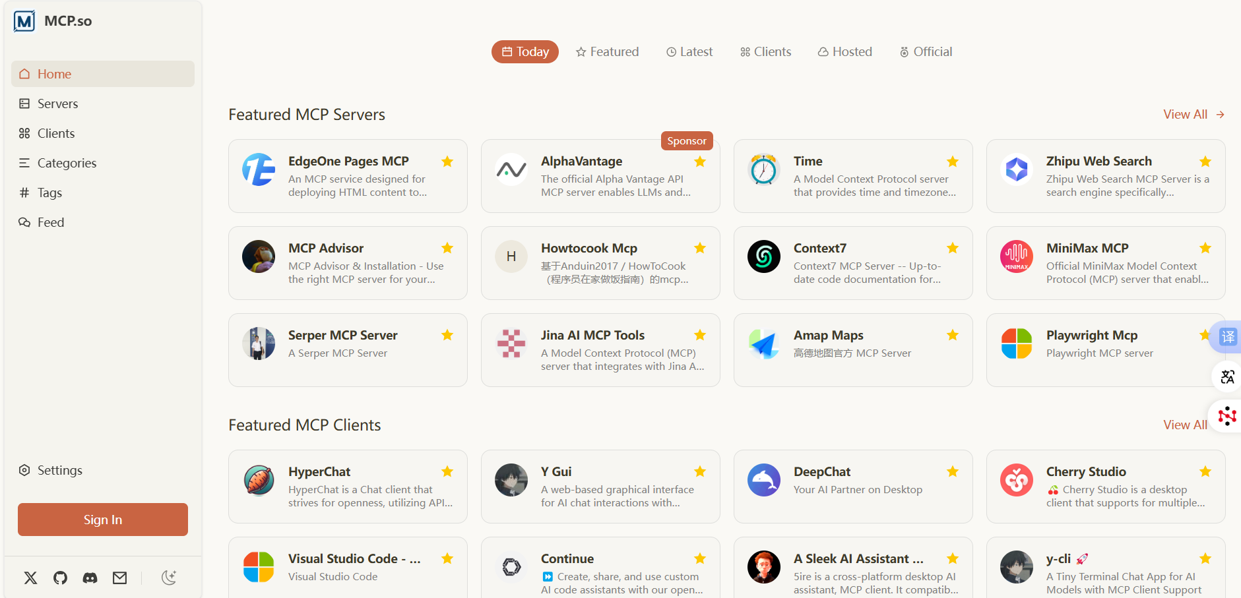Click the y-cli avatar
This screenshot has height=598, width=1241.
[1017, 567]
